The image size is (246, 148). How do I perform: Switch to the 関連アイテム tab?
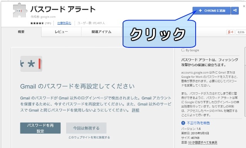point(101,32)
